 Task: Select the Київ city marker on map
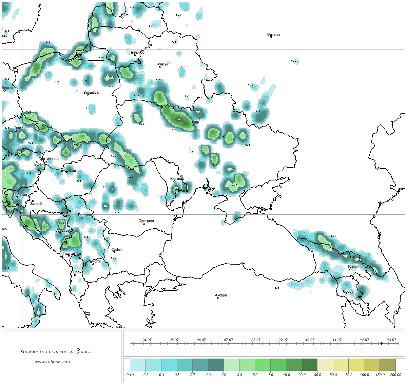pos(193,125)
